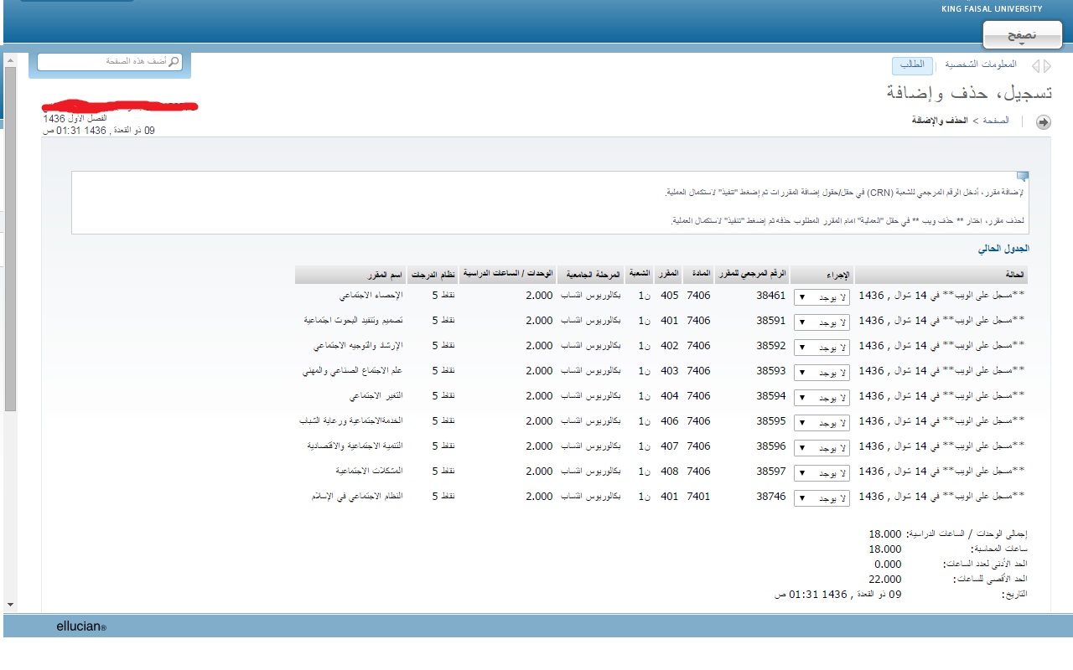1073x670 pixels.
Task: Open the تصفح browse menu
Action: tap(1022, 35)
